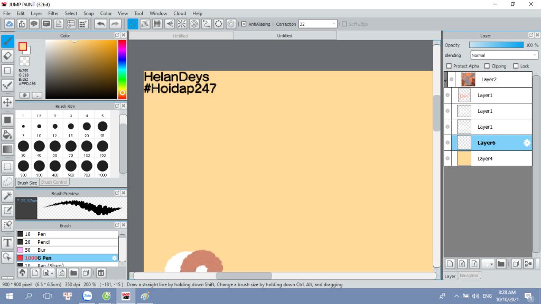
Task: Select the transparent color swatch
Action: pyautogui.click(x=24, y=61)
